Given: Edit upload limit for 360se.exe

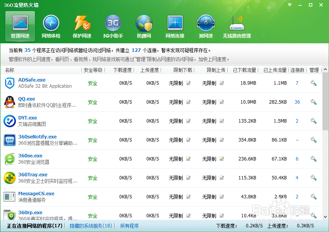Looking at the screenshot, I should (x=221, y=159).
